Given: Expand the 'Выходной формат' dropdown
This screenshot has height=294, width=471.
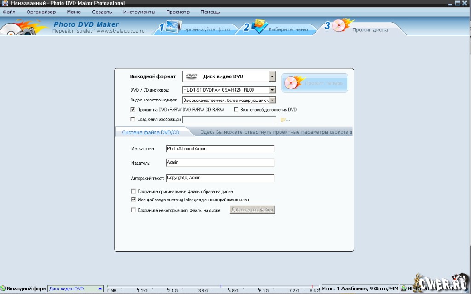Looking at the screenshot, I should coord(272,76).
